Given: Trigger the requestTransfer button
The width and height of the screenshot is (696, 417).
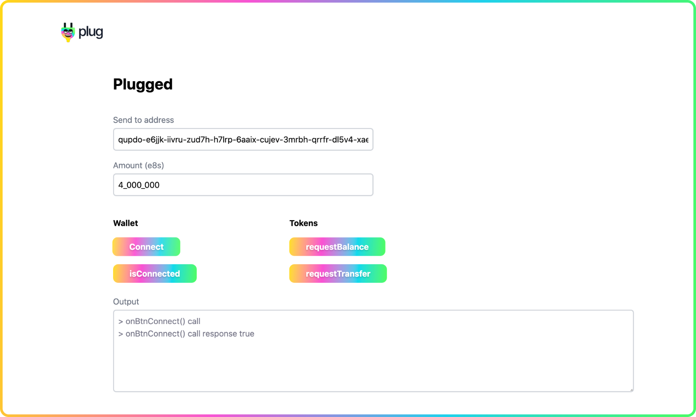Looking at the screenshot, I should [x=338, y=274].
